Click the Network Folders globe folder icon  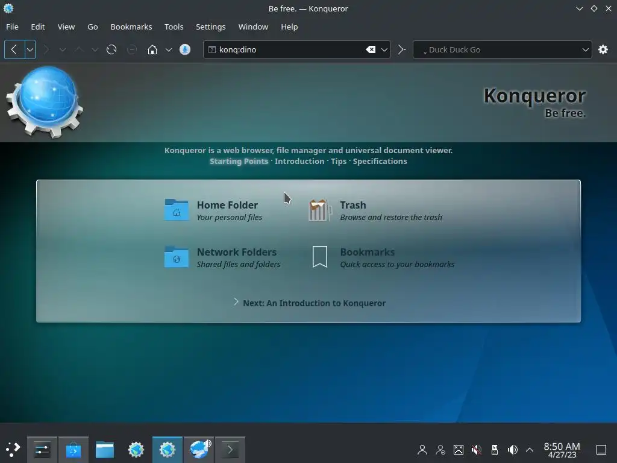[177, 257]
